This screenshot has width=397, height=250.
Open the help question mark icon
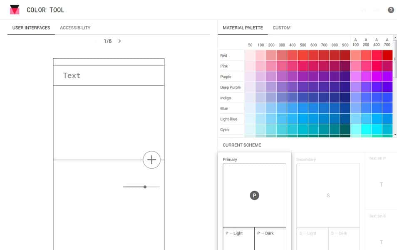point(391,9)
